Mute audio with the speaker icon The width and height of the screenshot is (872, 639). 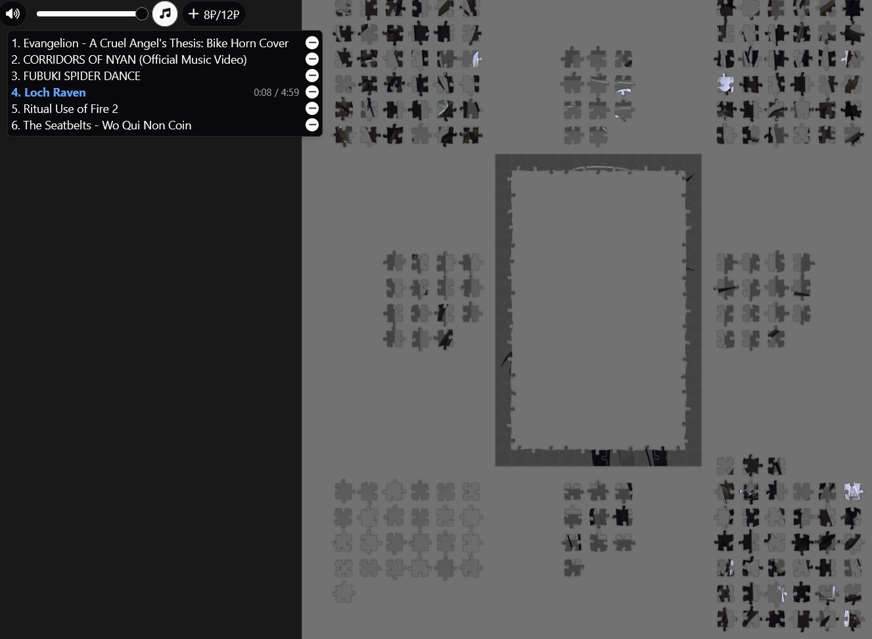(x=12, y=13)
